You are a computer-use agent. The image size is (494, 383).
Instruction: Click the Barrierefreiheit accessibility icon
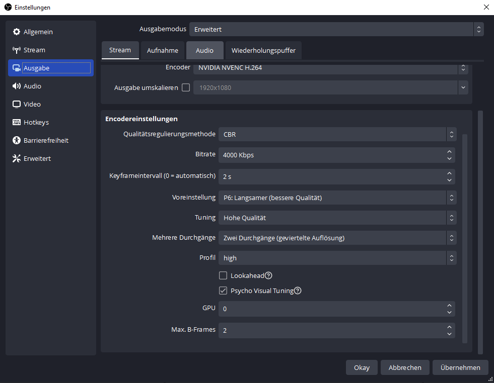[x=16, y=141]
